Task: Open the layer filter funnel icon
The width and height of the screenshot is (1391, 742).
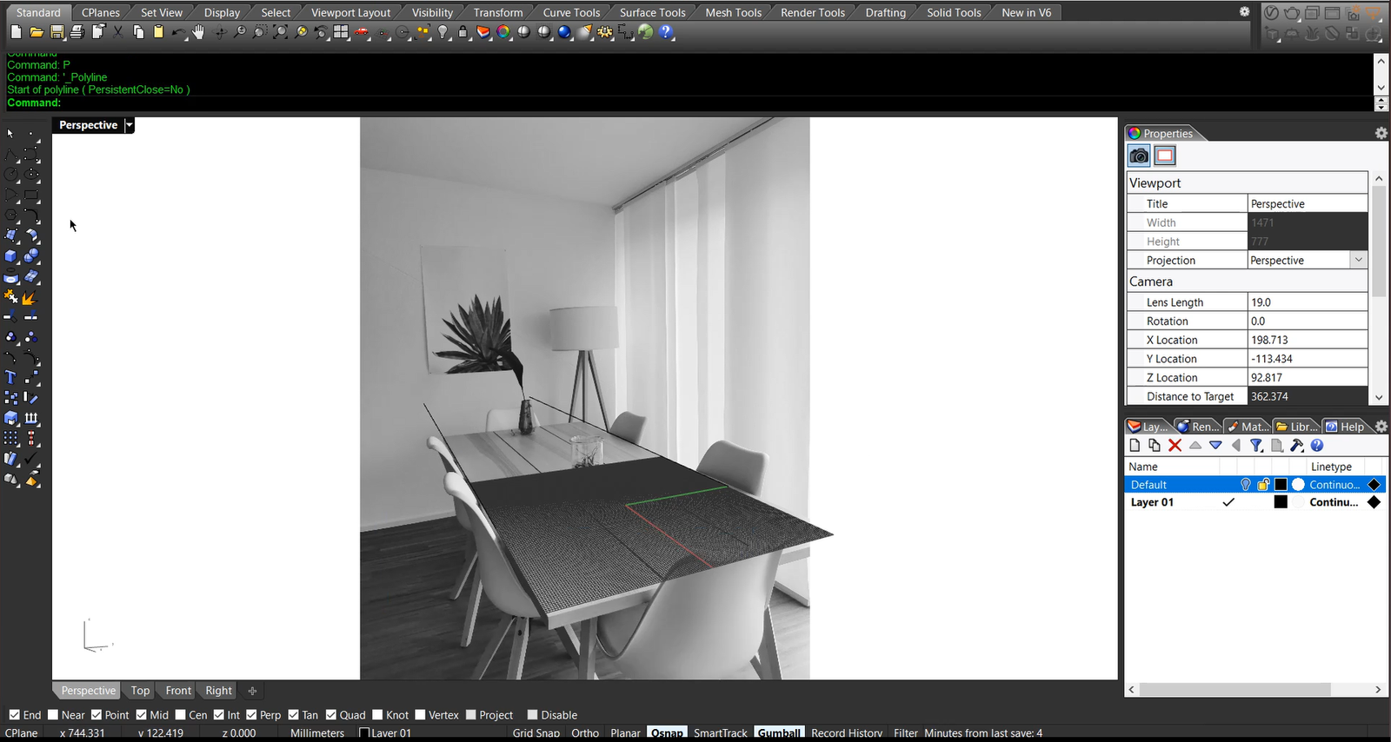Action: (1256, 446)
